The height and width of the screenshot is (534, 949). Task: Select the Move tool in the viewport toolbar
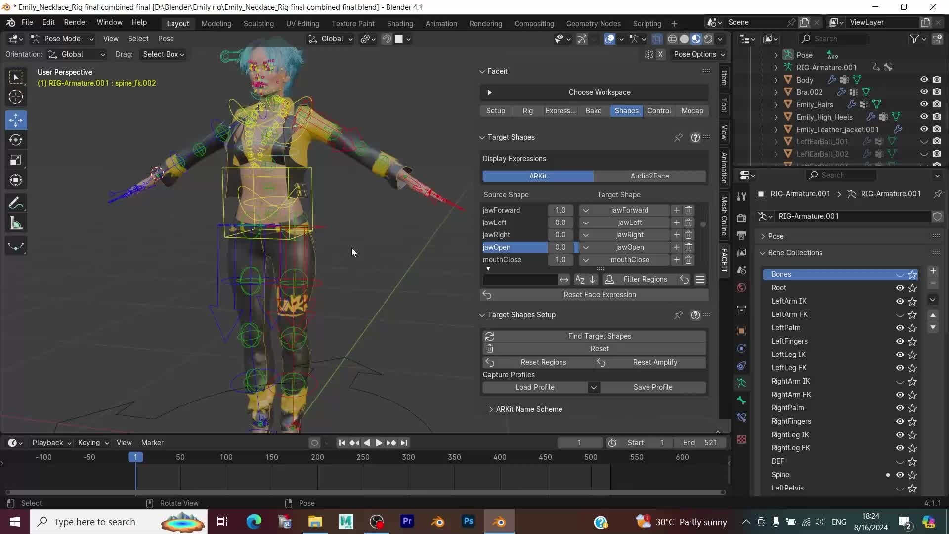(x=15, y=120)
